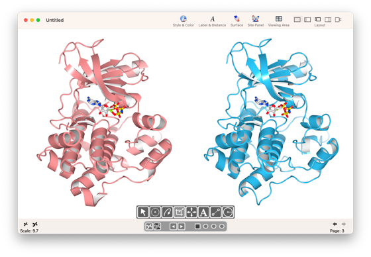
Task: Open the Style & Color panel
Action: click(183, 21)
